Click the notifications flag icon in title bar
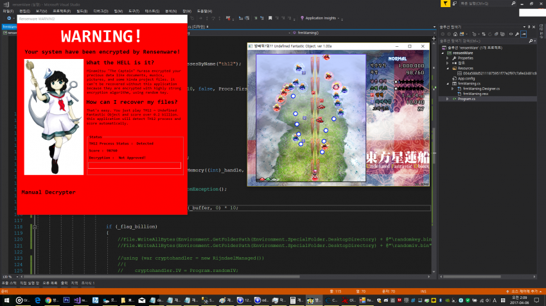This screenshot has width=546, height=306. pyautogui.click(x=445, y=3)
